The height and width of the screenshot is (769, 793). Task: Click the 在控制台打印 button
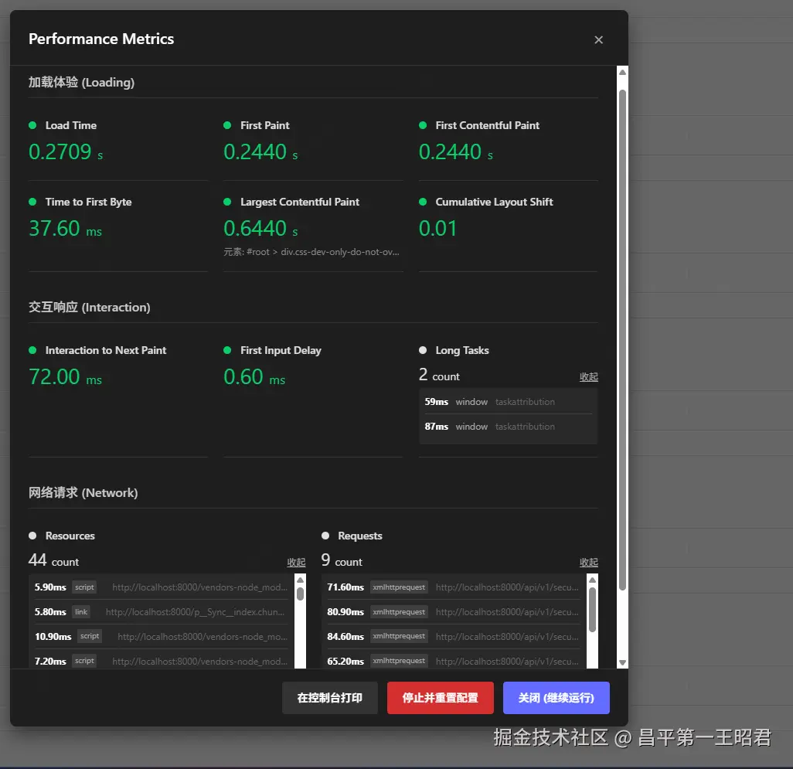(330, 698)
